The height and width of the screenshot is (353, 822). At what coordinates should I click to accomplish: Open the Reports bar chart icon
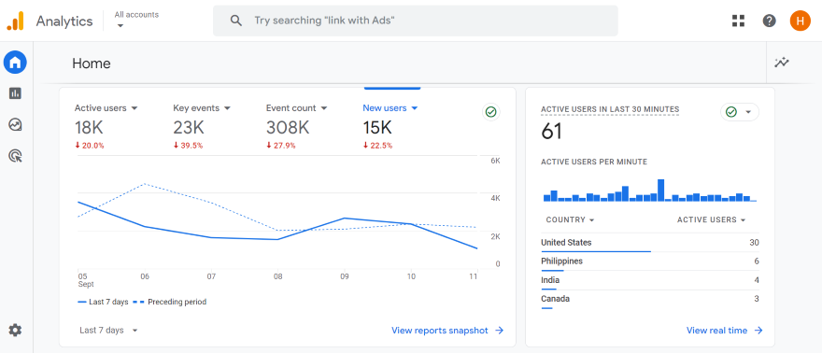pyautogui.click(x=15, y=93)
